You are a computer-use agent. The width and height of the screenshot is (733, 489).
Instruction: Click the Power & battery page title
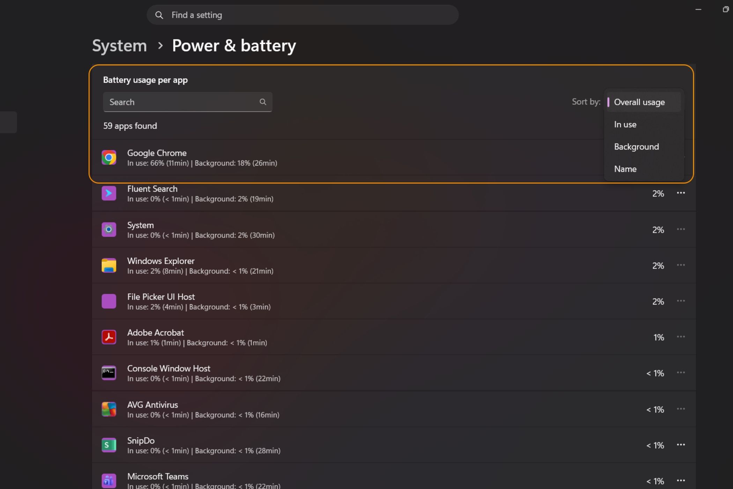(234, 46)
